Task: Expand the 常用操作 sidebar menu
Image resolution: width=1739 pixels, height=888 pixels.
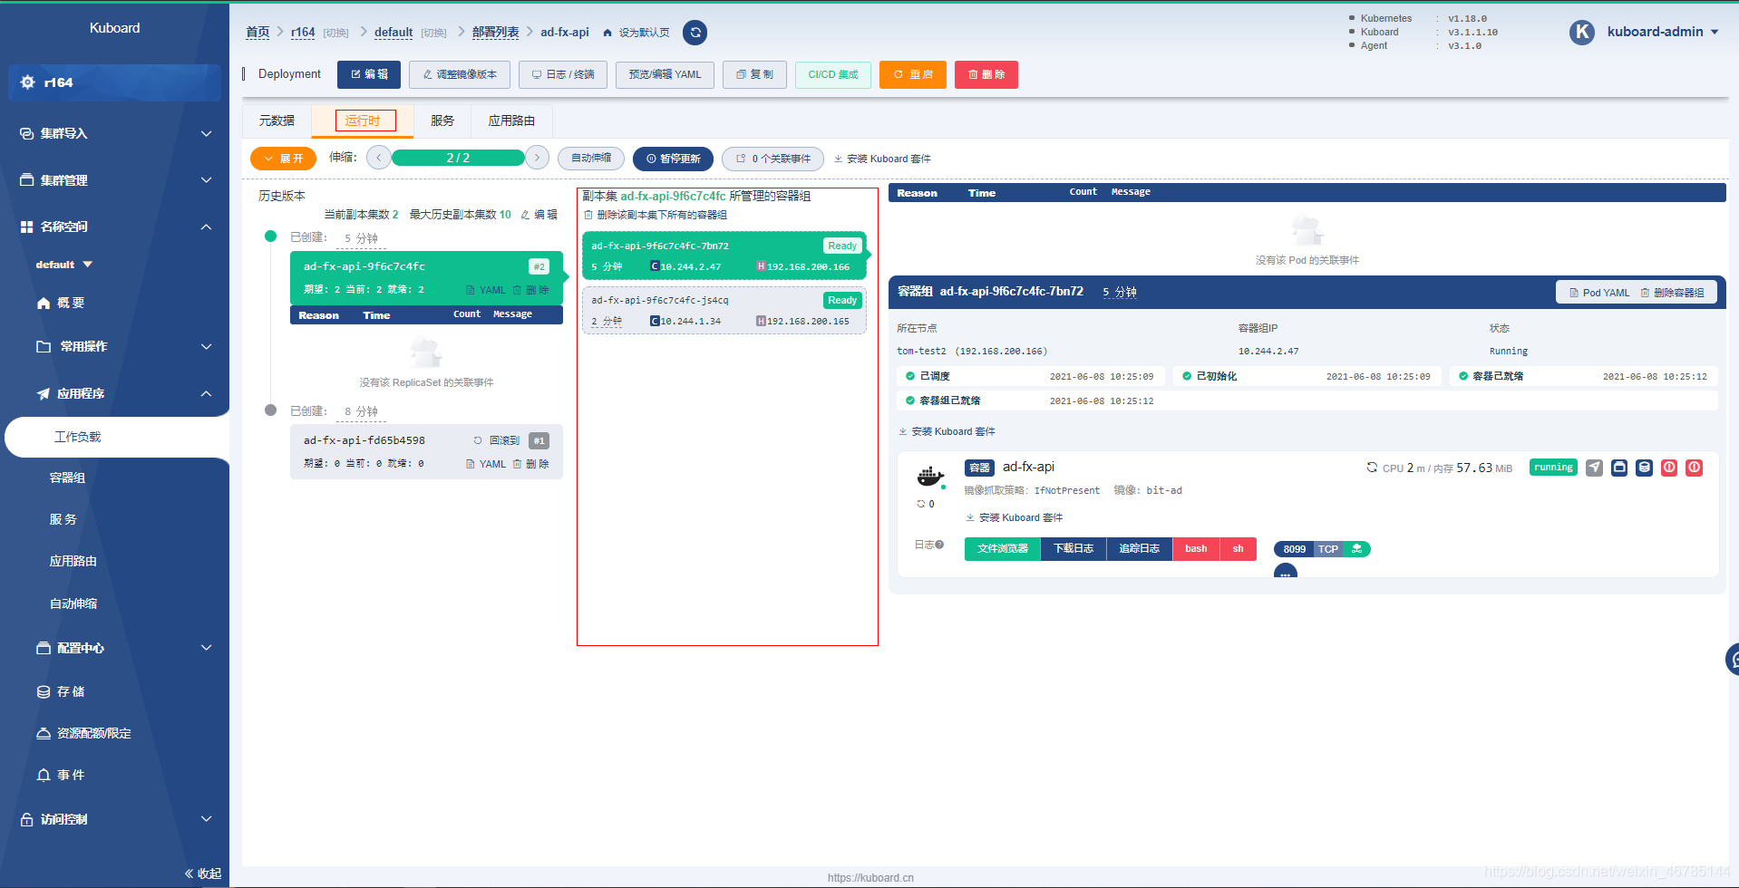Action: pyautogui.click(x=114, y=346)
